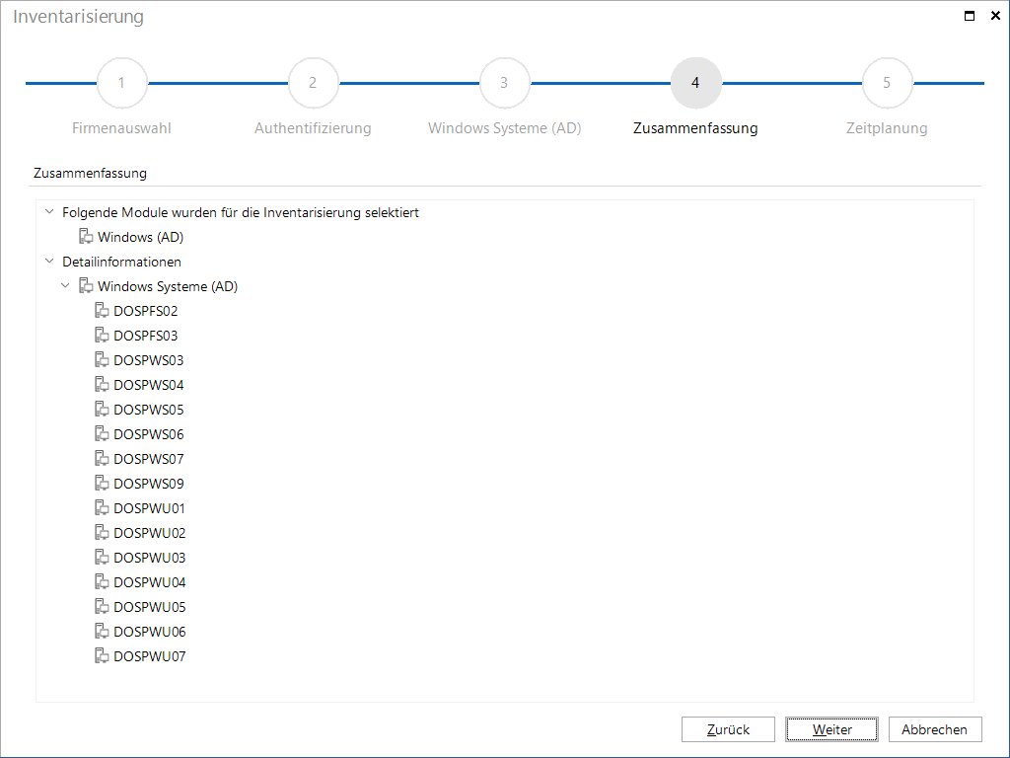Click the computer icon for DOSPWU06
This screenshot has height=758, width=1010.
point(102,631)
